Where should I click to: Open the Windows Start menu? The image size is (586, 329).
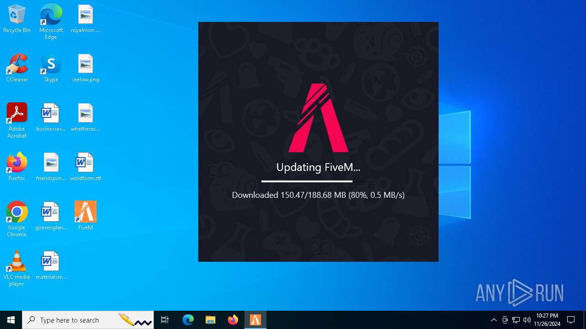click(11, 320)
